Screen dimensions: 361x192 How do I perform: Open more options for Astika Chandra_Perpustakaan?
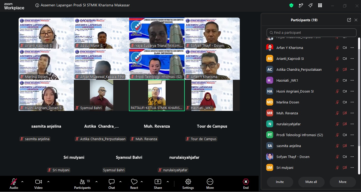[352, 69]
